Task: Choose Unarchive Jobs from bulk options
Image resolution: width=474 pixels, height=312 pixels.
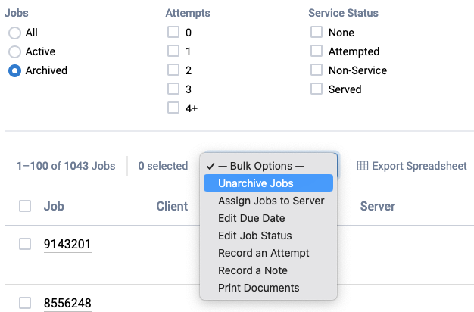Action: pos(256,183)
